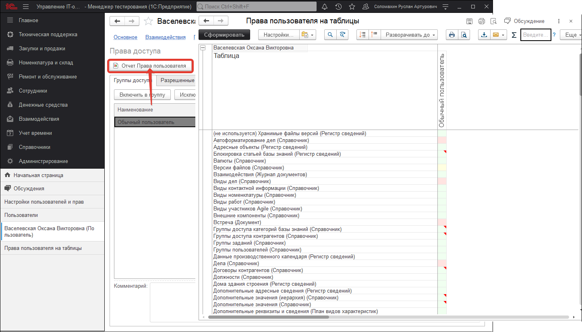Open the Администрирование section
This screenshot has height=332, width=582.
pos(43,161)
